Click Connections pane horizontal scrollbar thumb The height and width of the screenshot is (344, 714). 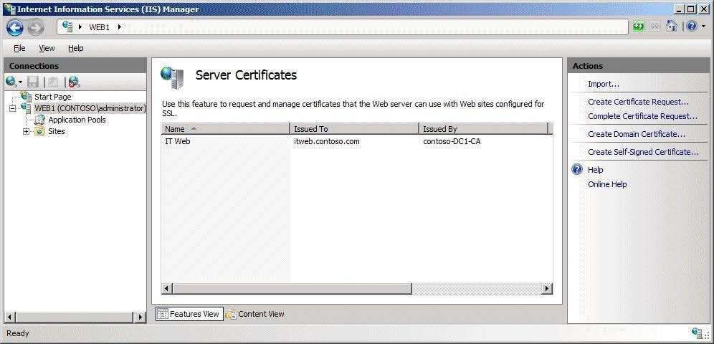[x=73, y=317]
